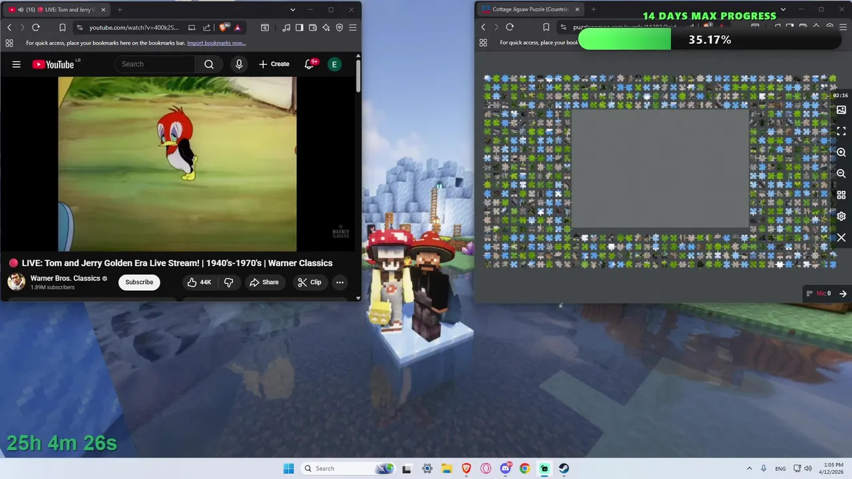This screenshot has width=852, height=479.
Task: Close the puzzle side toolbar X
Action: 841,238
